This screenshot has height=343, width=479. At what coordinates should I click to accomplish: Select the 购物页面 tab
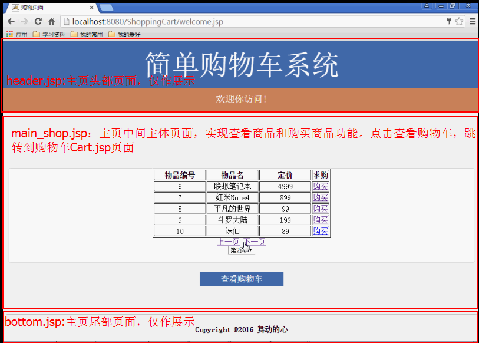[51, 8]
